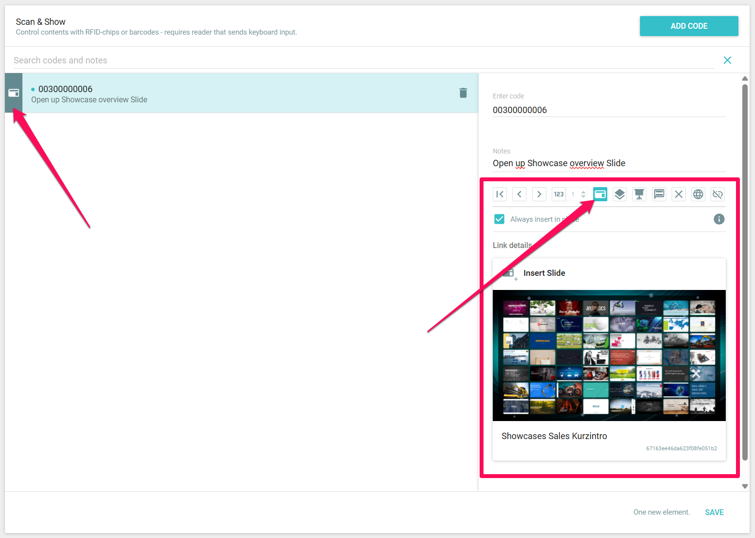The image size is (755, 538).
Task: Click the X close action icon in toolbar
Action: pyautogui.click(x=678, y=194)
